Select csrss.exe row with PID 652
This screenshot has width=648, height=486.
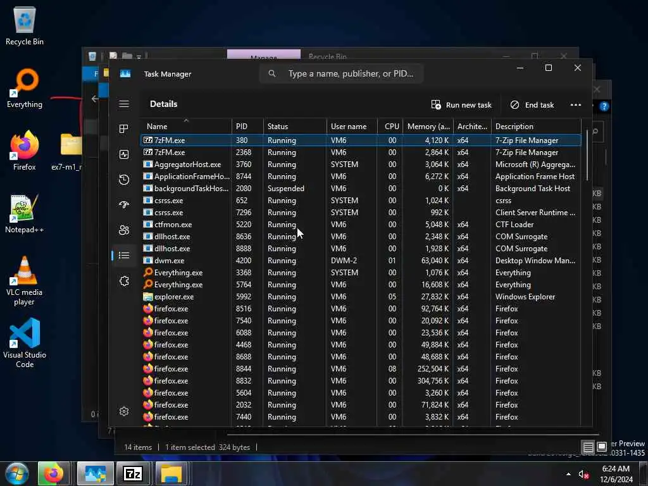tap(361, 201)
